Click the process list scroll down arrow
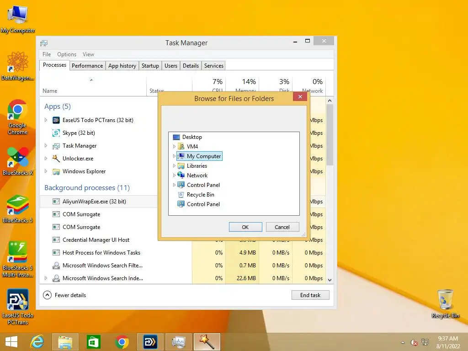 tap(330, 280)
